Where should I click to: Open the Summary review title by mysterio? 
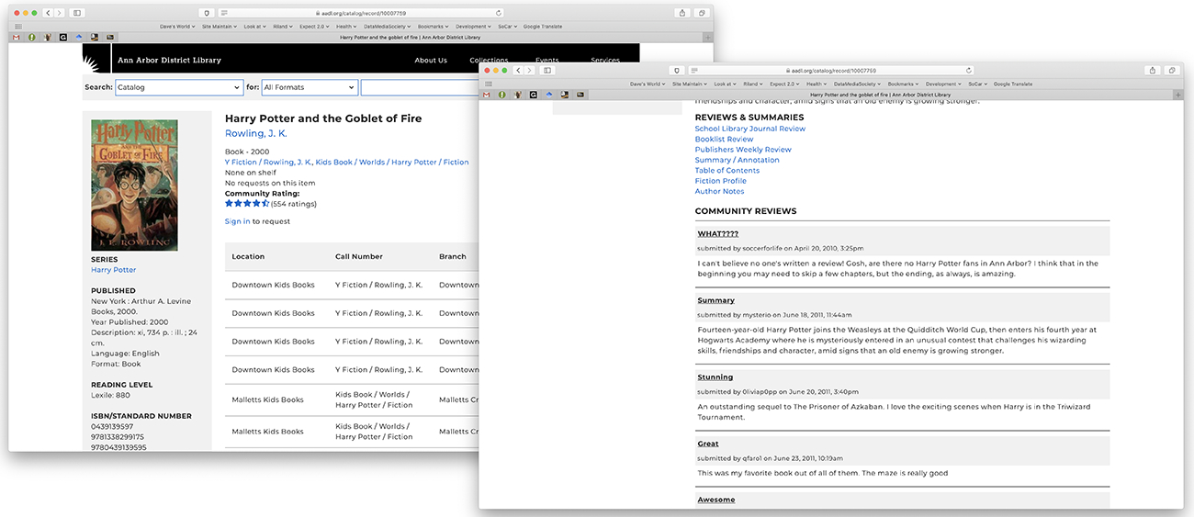click(x=715, y=300)
